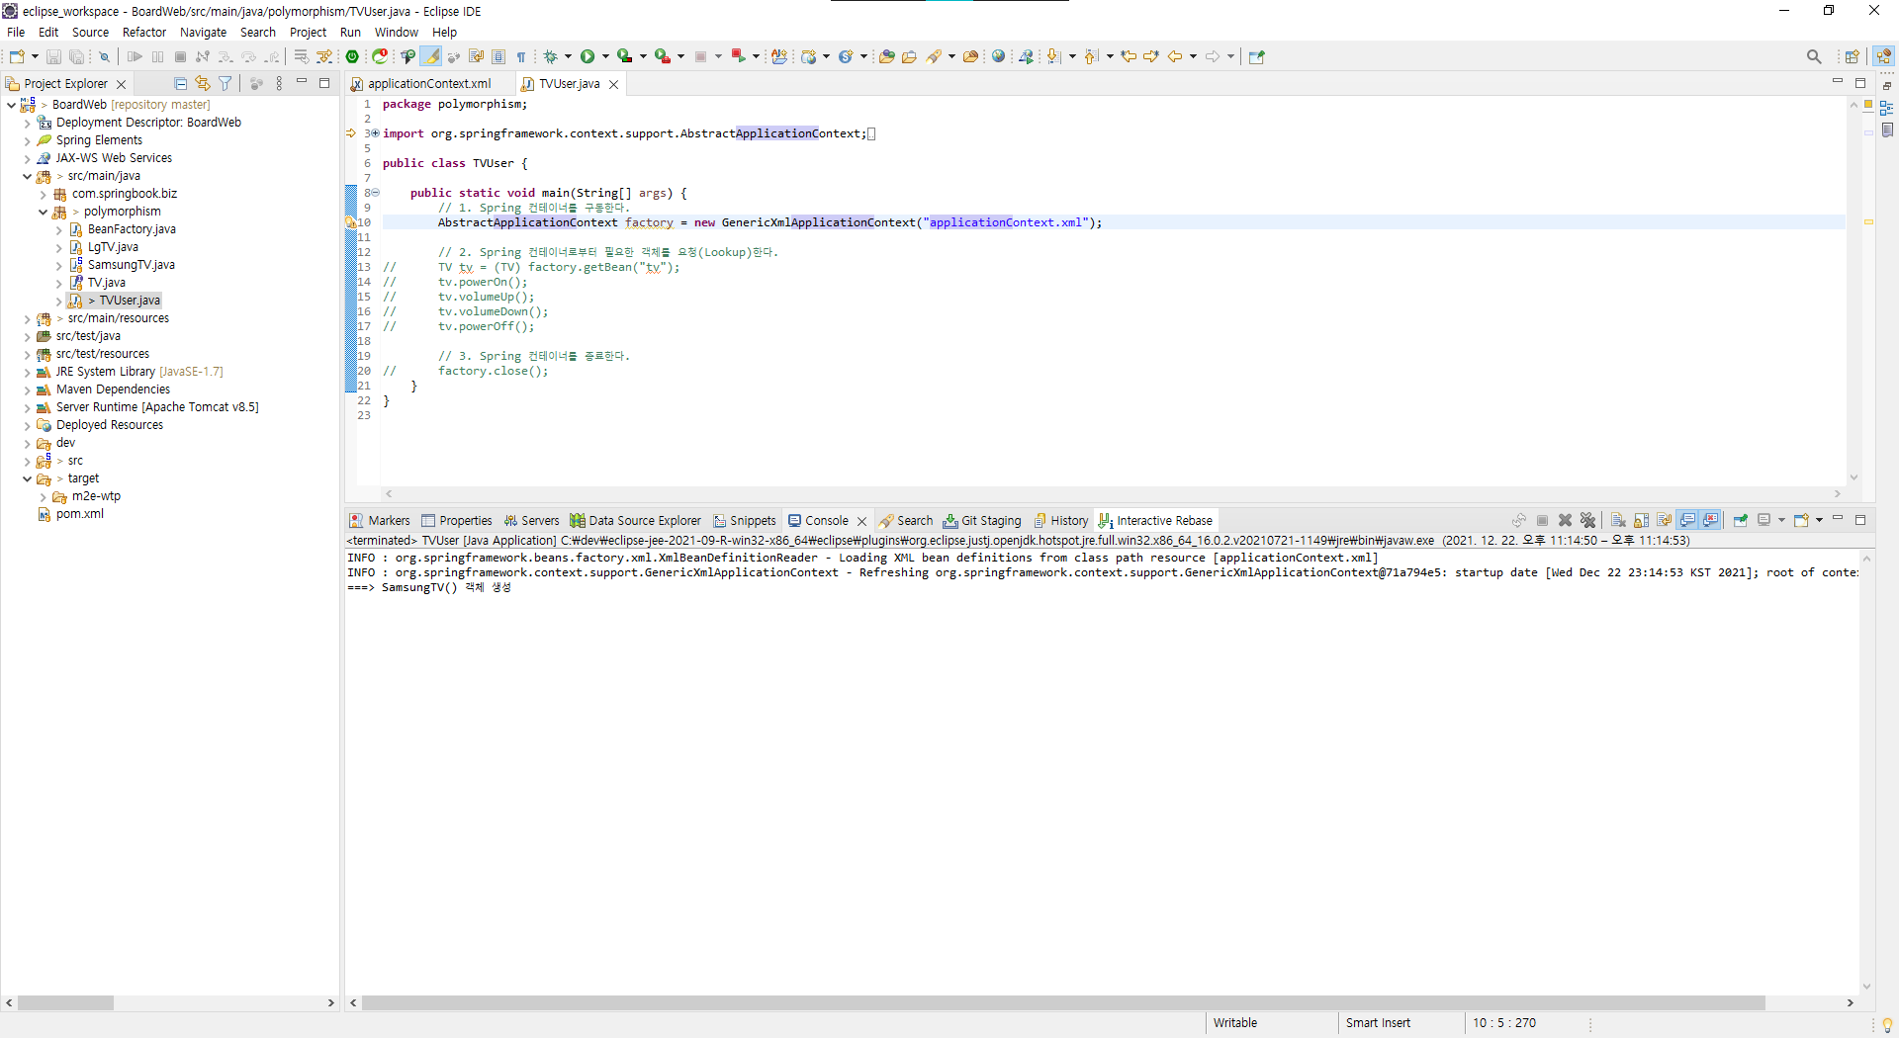The width and height of the screenshot is (1899, 1038).
Task: Switch to applicationContext.xml editor tab
Action: coord(428,84)
